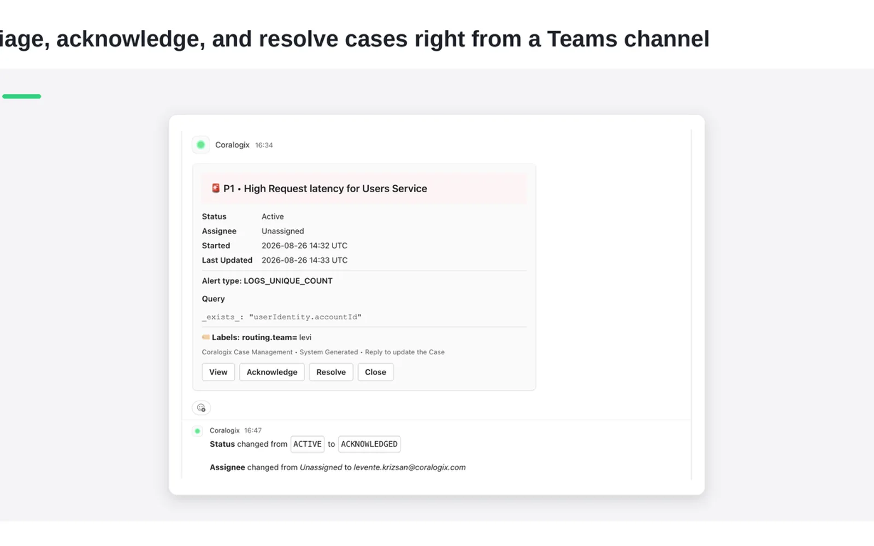
Task: Click the ACKNOWLEDGED status badge
Action: (x=369, y=444)
